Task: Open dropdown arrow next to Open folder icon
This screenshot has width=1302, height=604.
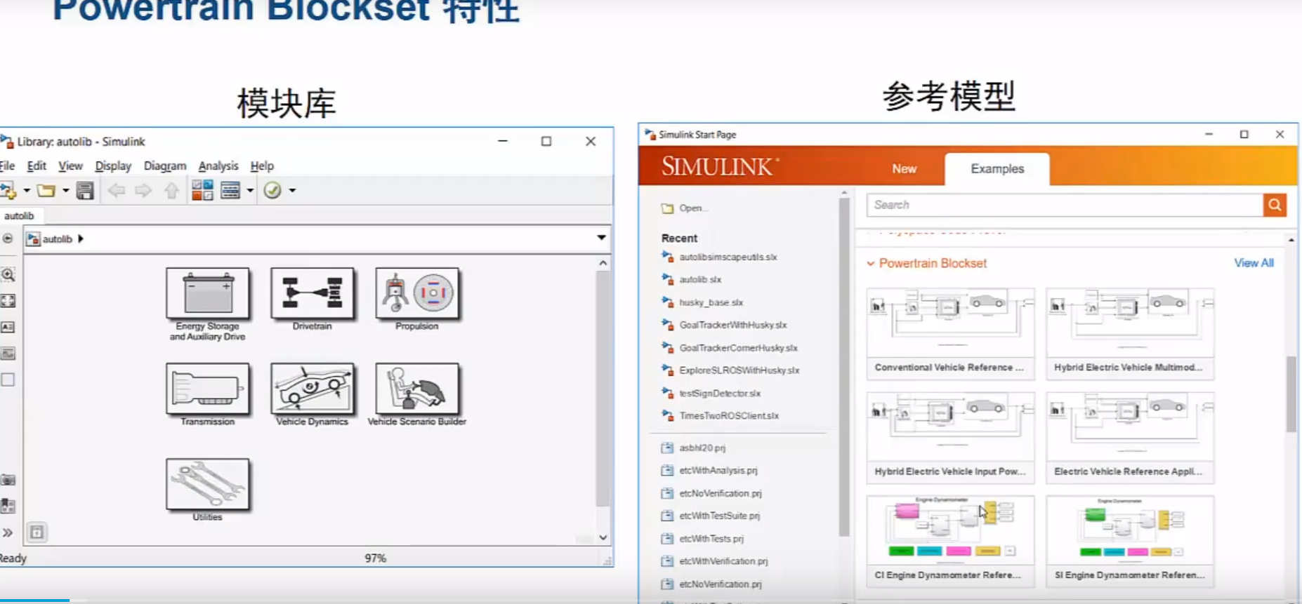Action: click(65, 190)
